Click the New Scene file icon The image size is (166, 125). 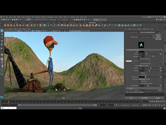tap(13, 20)
